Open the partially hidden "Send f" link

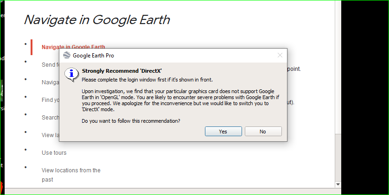pos(51,65)
